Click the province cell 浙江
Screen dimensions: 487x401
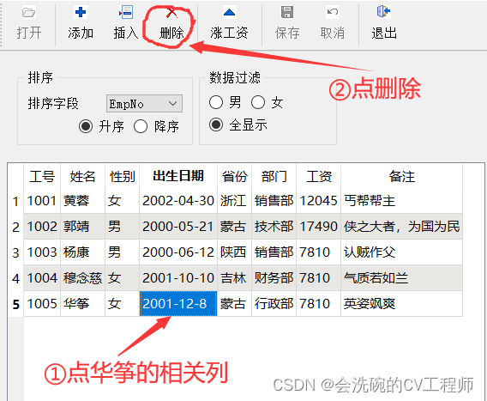[234, 201]
